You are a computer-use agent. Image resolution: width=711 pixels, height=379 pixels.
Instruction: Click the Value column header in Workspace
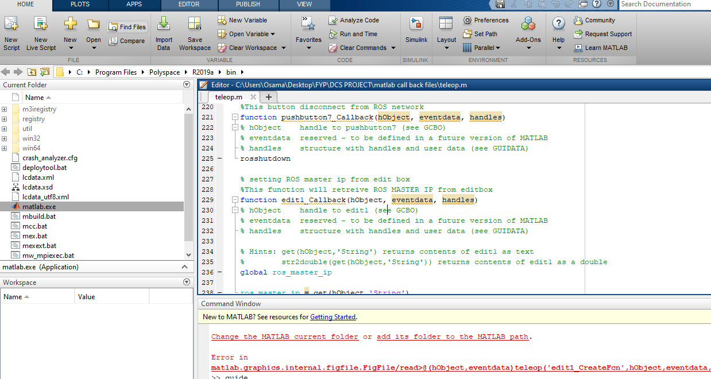[x=113, y=297]
